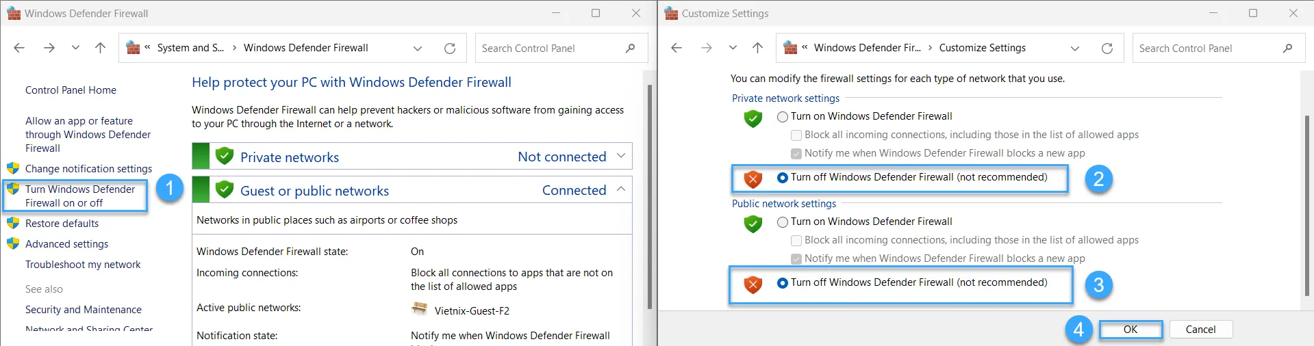Click Restore defaults link
Viewport: 1314px width, 346px height.
click(x=62, y=224)
